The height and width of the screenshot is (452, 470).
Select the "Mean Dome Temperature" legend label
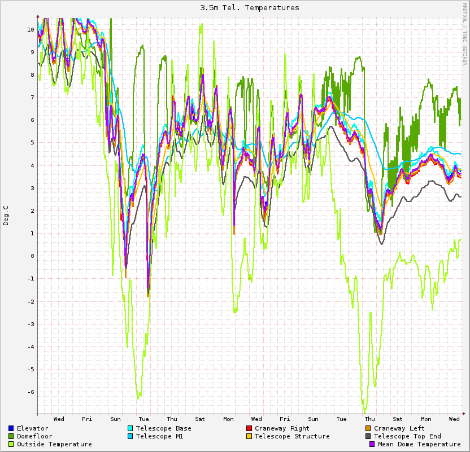pos(419,444)
